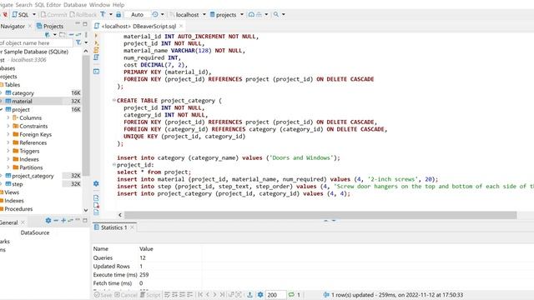The height and width of the screenshot is (300, 534).
Task: Click the terminal panel icon in editor sidebar
Action: pyautogui.click(x=97, y=72)
